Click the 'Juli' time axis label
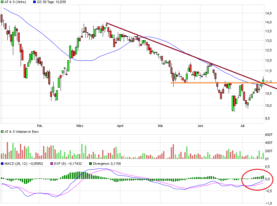This screenshot has height=206, width=277. pos(243,126)
